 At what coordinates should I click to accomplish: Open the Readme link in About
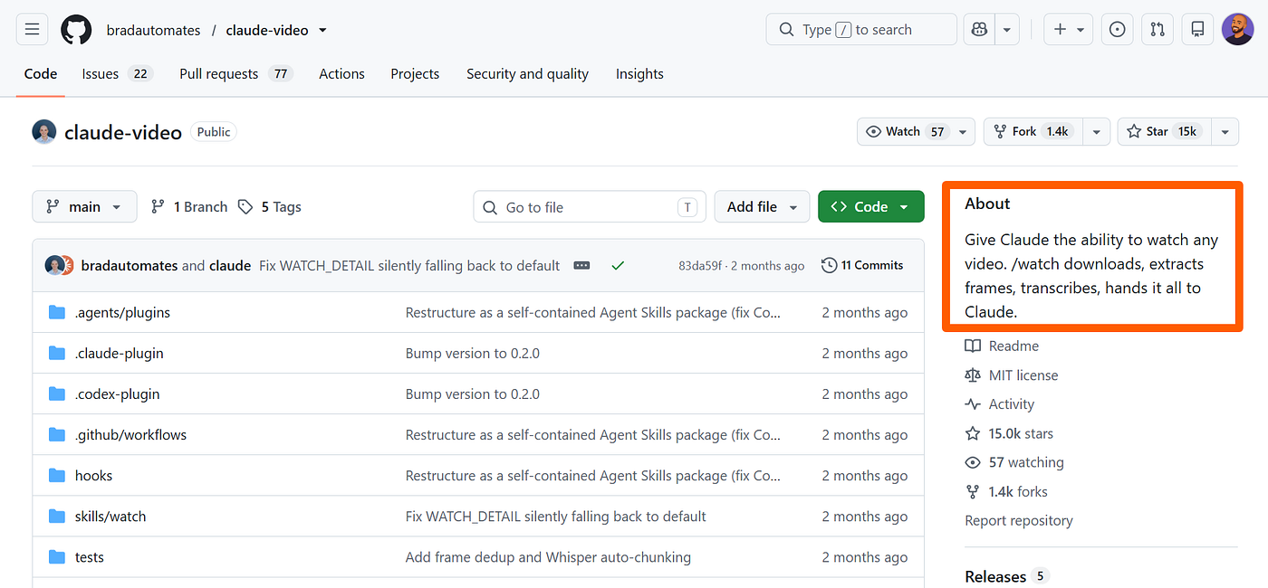(x=1002, y=346)
